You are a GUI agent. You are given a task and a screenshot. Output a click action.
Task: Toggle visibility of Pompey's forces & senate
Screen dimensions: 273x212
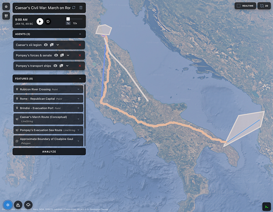[x=56, y=55]
